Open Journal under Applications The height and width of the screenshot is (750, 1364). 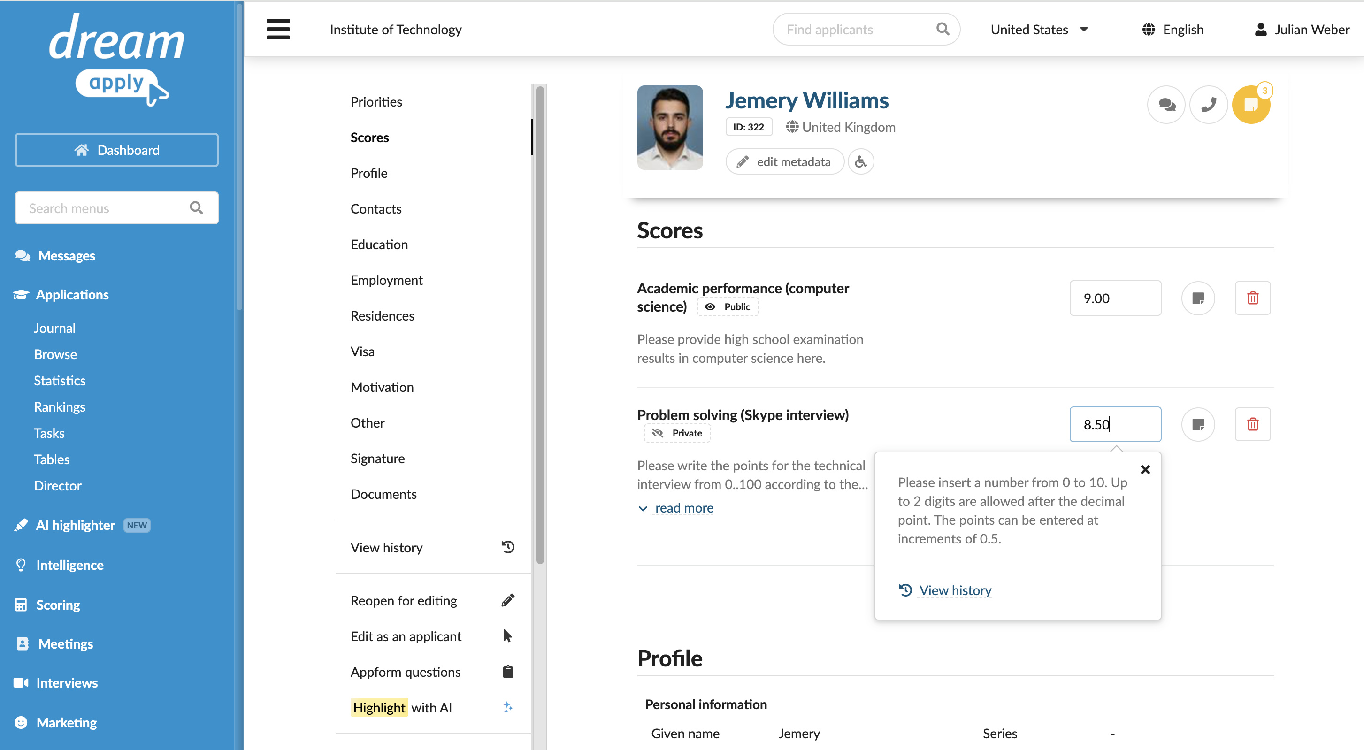click(x=54, y=328)
